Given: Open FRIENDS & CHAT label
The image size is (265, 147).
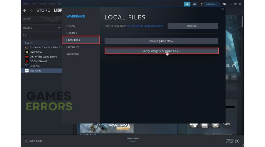Looking at the screenshot, I should pyautogui.click(x=229, y=141).
